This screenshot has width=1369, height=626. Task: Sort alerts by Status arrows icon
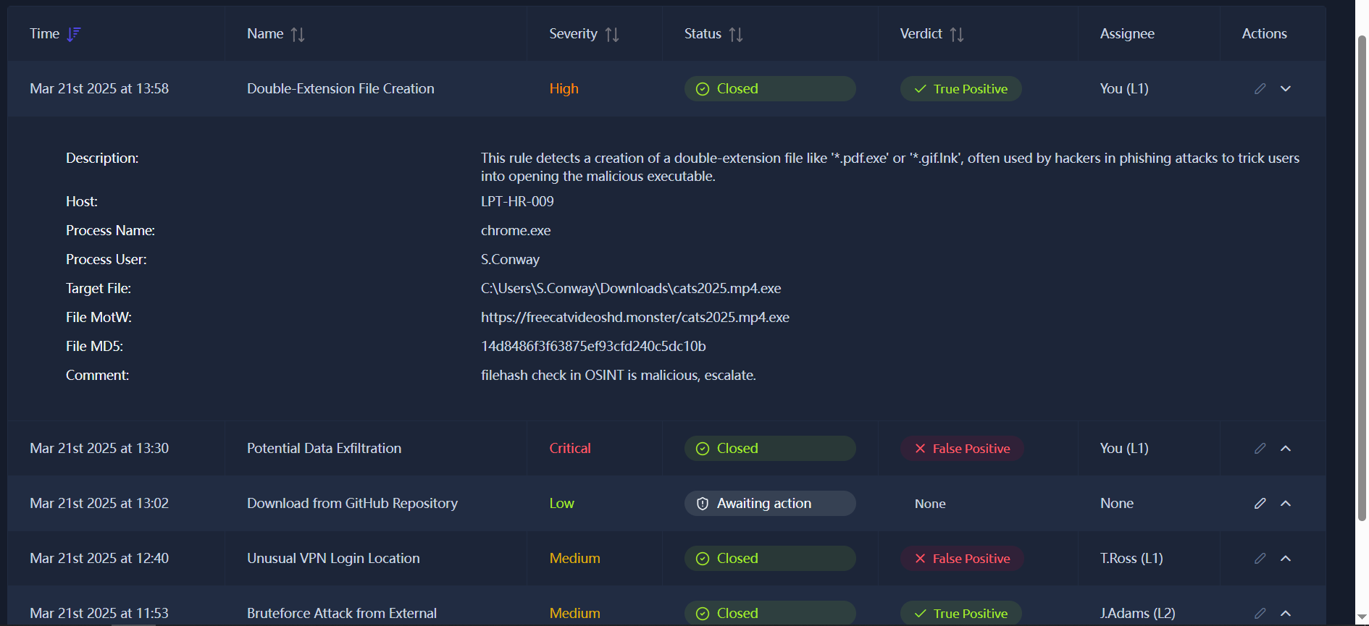point(736,34)
